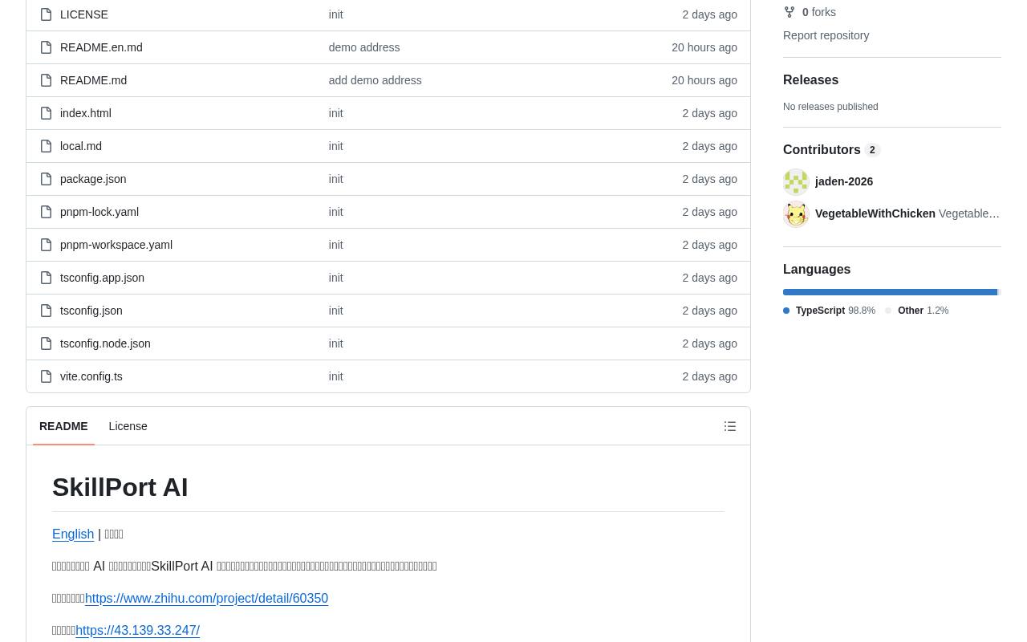Click the file icon beside pnpm-lock.yaml
The image size is (1027, 642).
46,212
